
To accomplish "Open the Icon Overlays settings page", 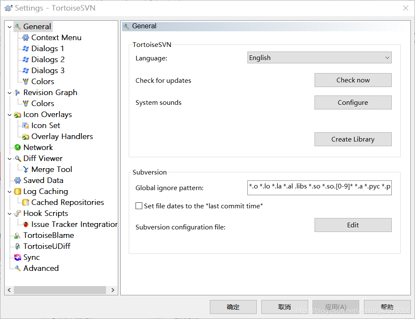I will (47, 114).
